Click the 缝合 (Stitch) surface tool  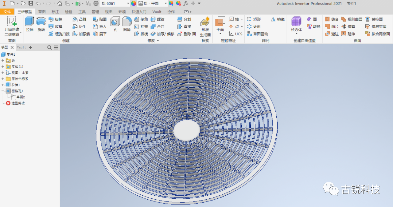(332, 19)
